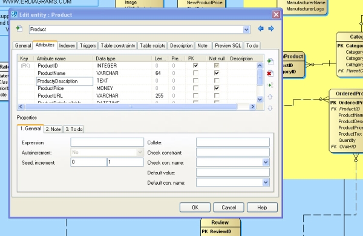Open the Default con. name dropdown
Viewport: 363px width, 236px height.
(x=266, y=182)
